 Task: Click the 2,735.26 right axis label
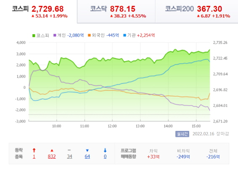(x=220, y=43)
